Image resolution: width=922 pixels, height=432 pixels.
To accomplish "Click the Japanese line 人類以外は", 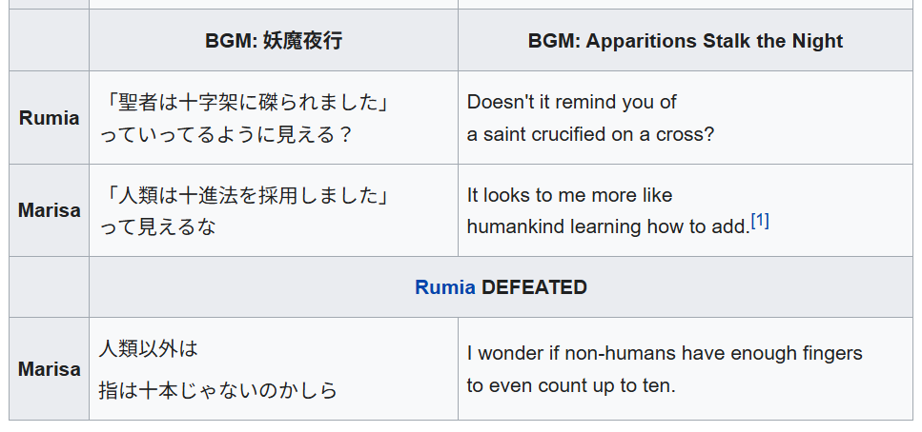I will pyautogui.click(x=148, y=348).
